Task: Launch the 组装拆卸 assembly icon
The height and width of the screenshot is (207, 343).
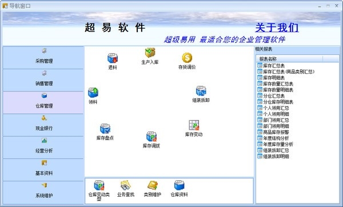Action: coord(201,91)
